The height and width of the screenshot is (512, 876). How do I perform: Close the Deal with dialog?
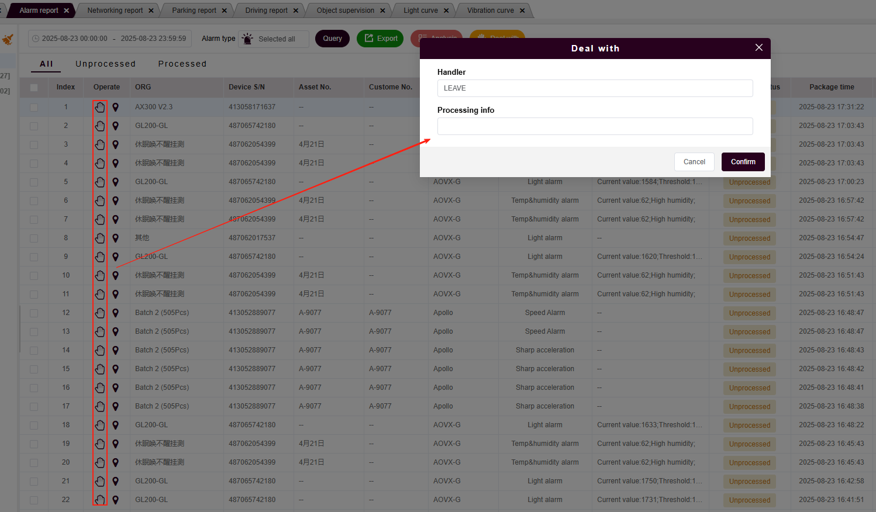[758, 48]
